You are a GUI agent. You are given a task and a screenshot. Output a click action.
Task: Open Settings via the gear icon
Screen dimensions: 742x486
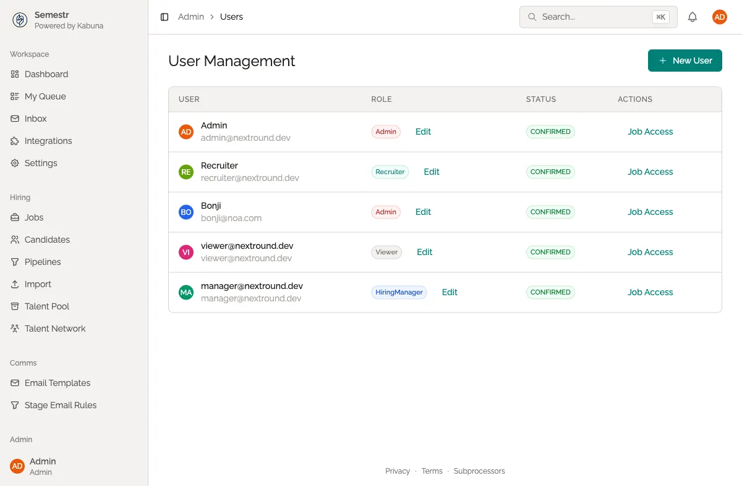pos(14,163)
